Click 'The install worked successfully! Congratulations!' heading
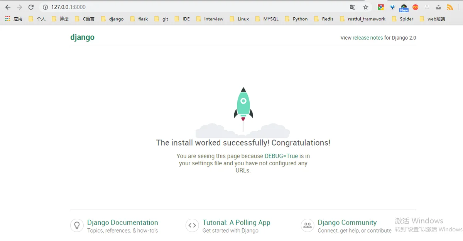Screen dimensions: 463x241 (x=243, y=143)
